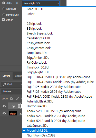Viewport: 96px width, 138px height.
Task: Click lock image pixels brush icon
Action: click(17, 98)
